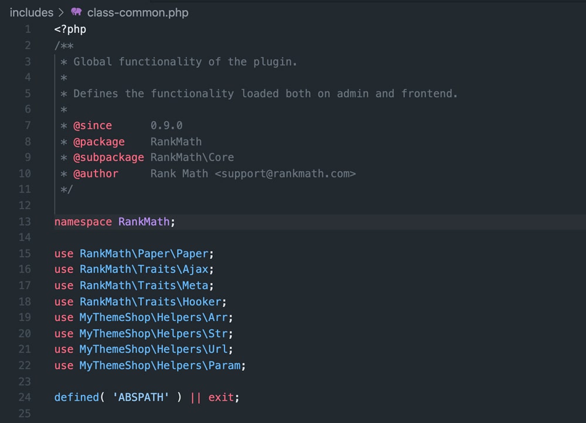Click the PHP elephant icon in breadcrumb
The image size is (586, 423).
coord(76,12)
